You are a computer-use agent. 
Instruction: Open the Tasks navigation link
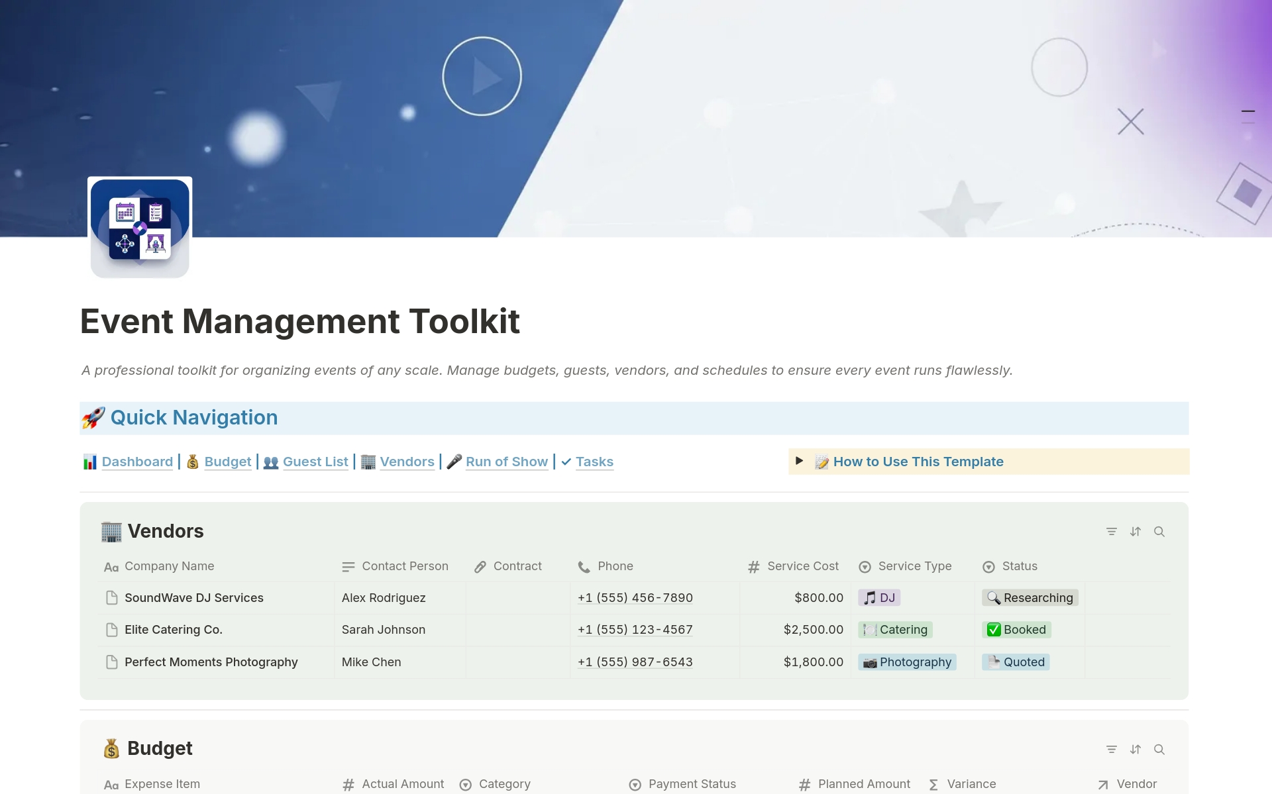[x=594, y=462]
